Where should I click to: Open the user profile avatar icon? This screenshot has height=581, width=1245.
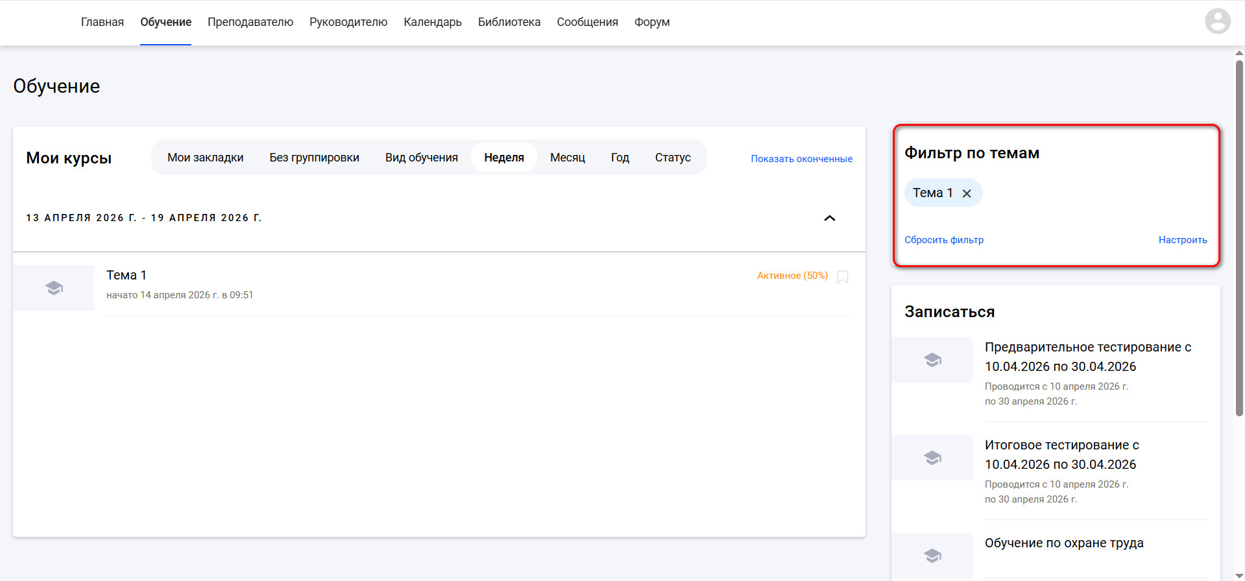pyautogui.click(x=1217, y=21)
